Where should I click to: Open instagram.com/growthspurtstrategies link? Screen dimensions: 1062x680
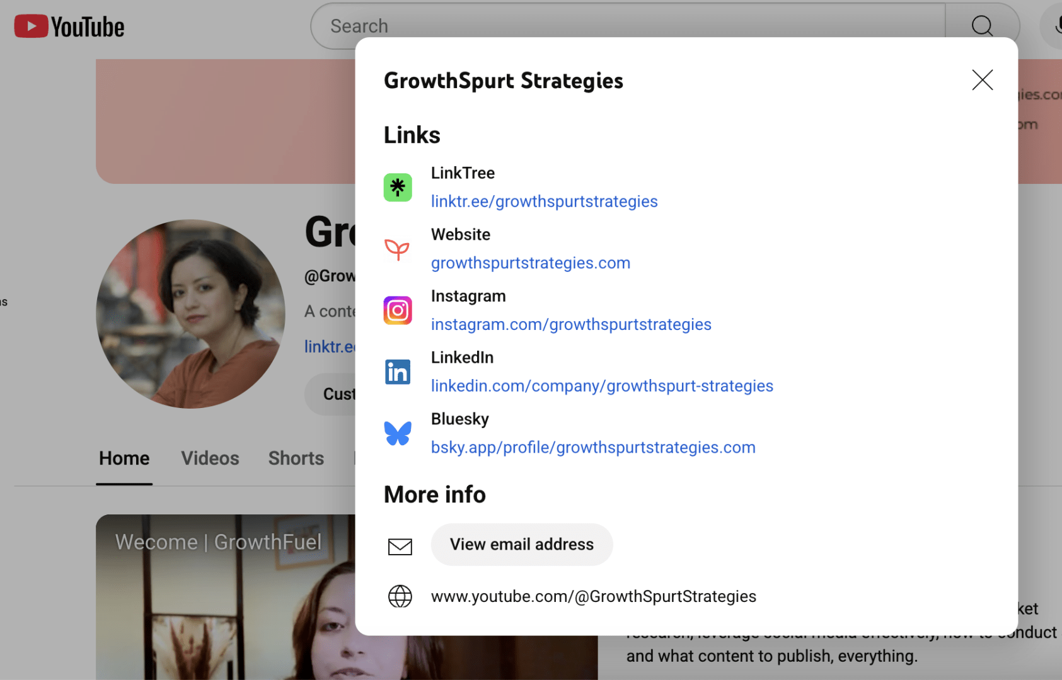571,324
